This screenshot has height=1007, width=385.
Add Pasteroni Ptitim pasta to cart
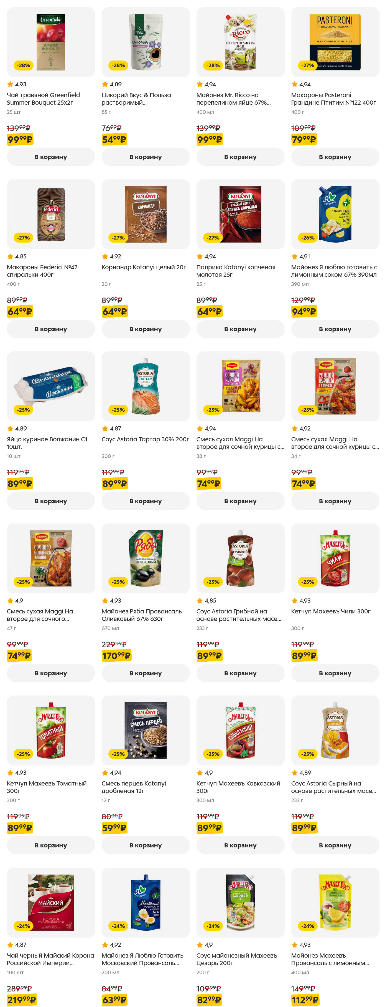pyautogui.click(x=335, y=157)
